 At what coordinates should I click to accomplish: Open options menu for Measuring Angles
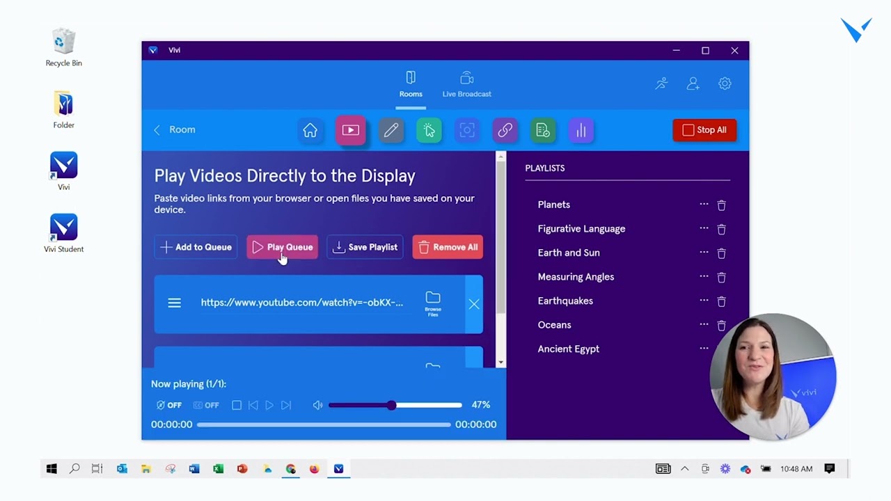(x=704, y=276)
